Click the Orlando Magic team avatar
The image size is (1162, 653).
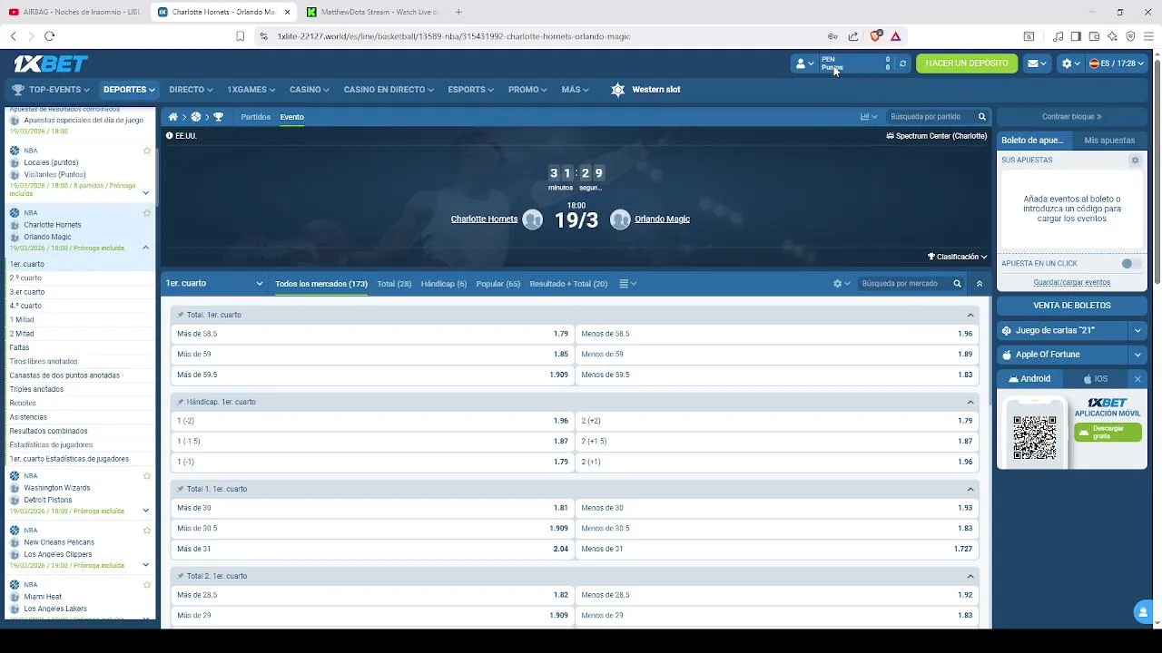point(620,219)
